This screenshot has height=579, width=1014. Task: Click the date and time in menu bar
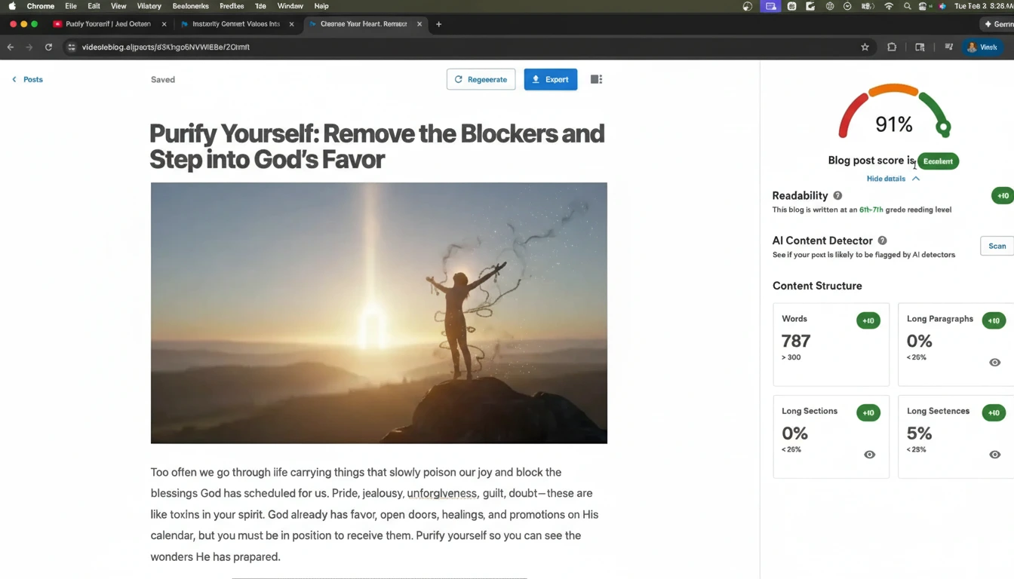pyautogui.click(x=984, y=6)
